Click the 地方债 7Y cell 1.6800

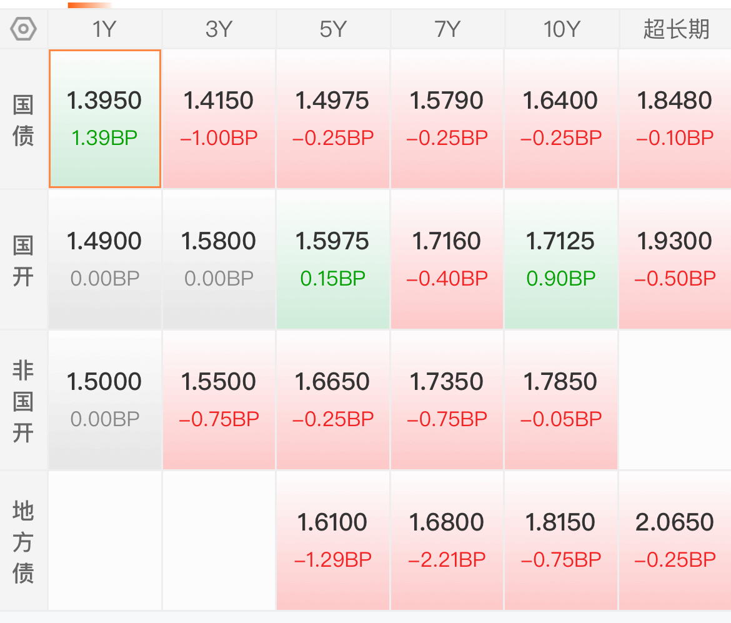point(447,541)
